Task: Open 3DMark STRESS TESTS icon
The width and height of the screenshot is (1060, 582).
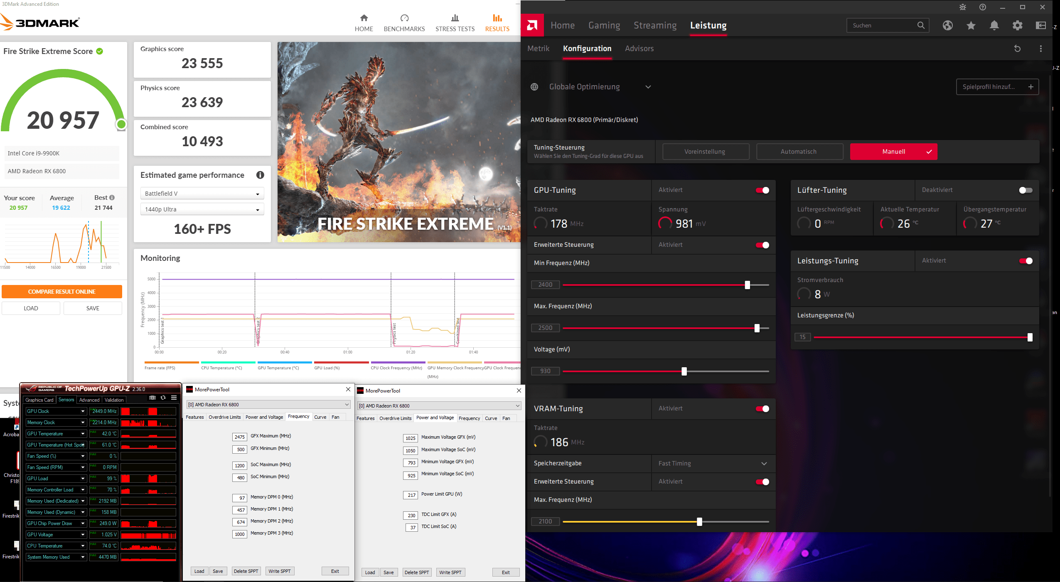Action: coord(455,18)
